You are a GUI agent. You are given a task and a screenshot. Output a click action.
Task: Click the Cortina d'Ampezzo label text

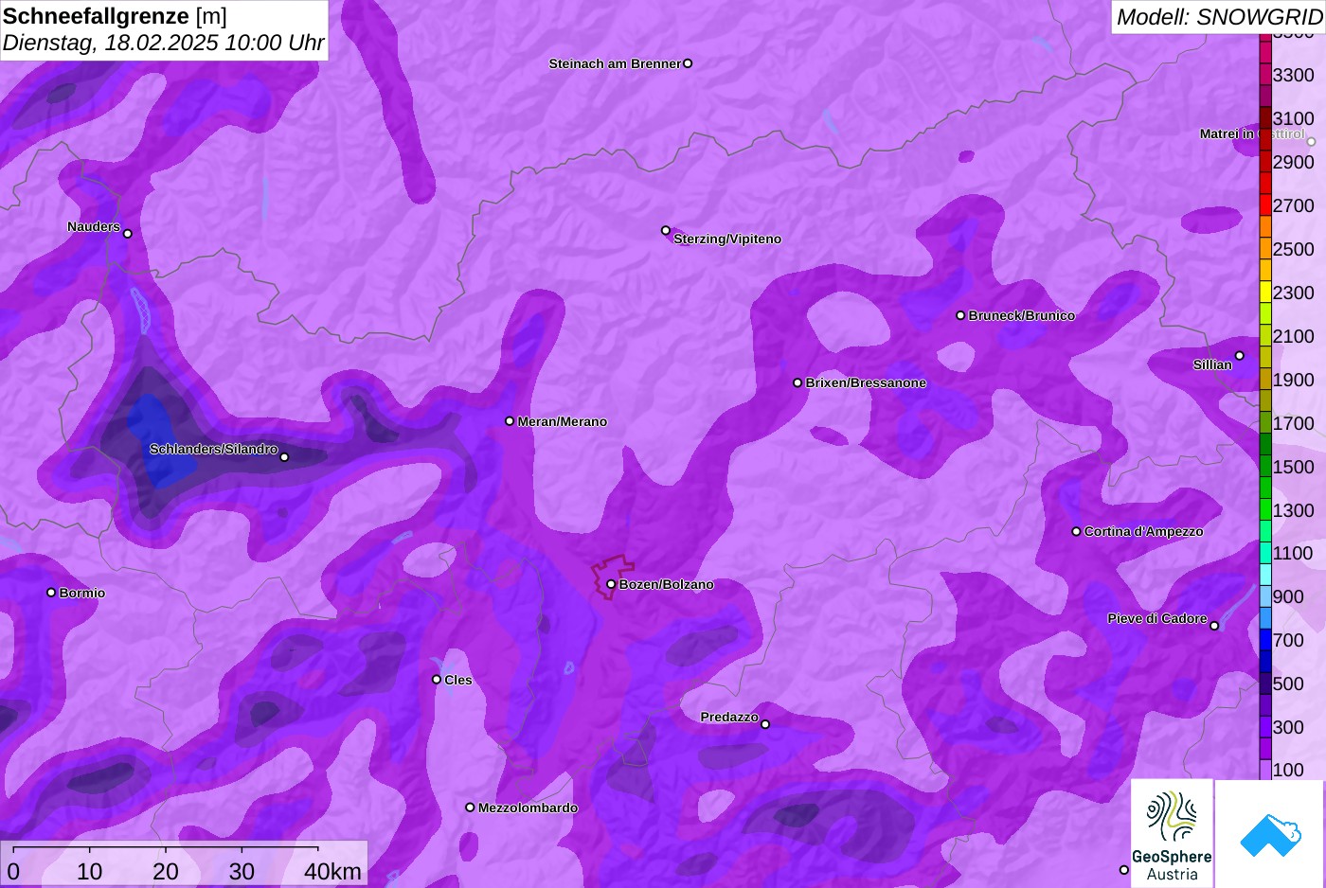(x=1144, y=531)
